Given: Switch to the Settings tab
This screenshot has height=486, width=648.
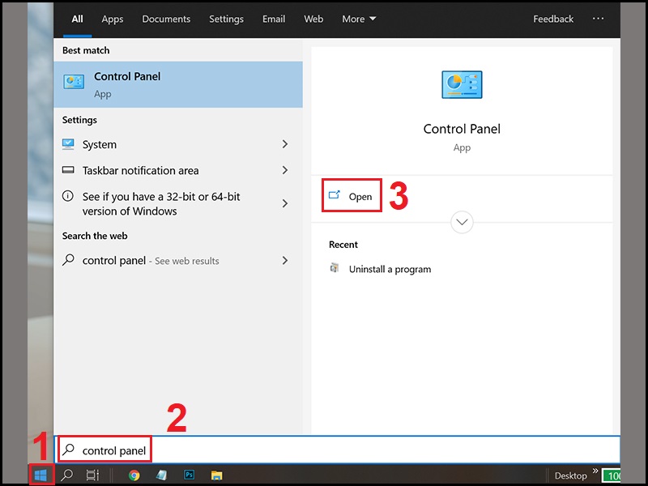Looking at the screenshot, I should 226,19.
